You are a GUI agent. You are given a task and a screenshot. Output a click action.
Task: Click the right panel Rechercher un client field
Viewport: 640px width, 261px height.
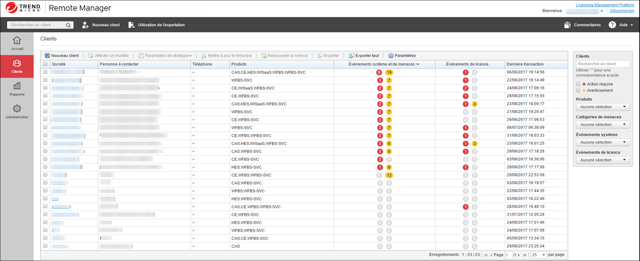point(602,64)
